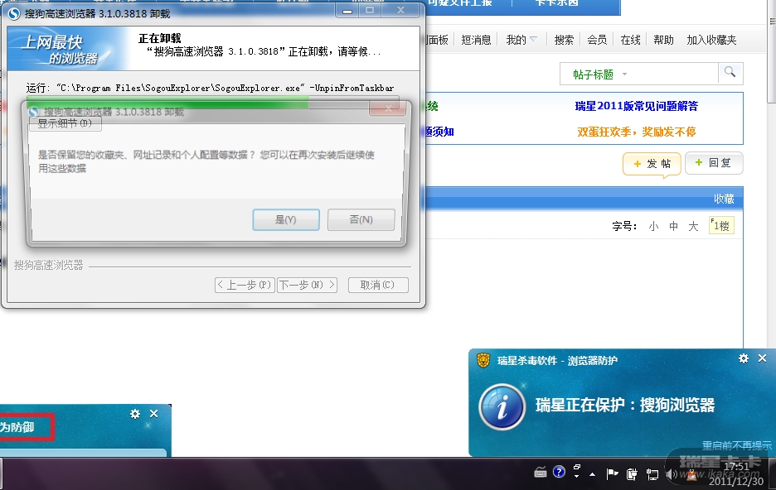
Task: Click the magnifier search icon
Action: [x=730, y=73]
